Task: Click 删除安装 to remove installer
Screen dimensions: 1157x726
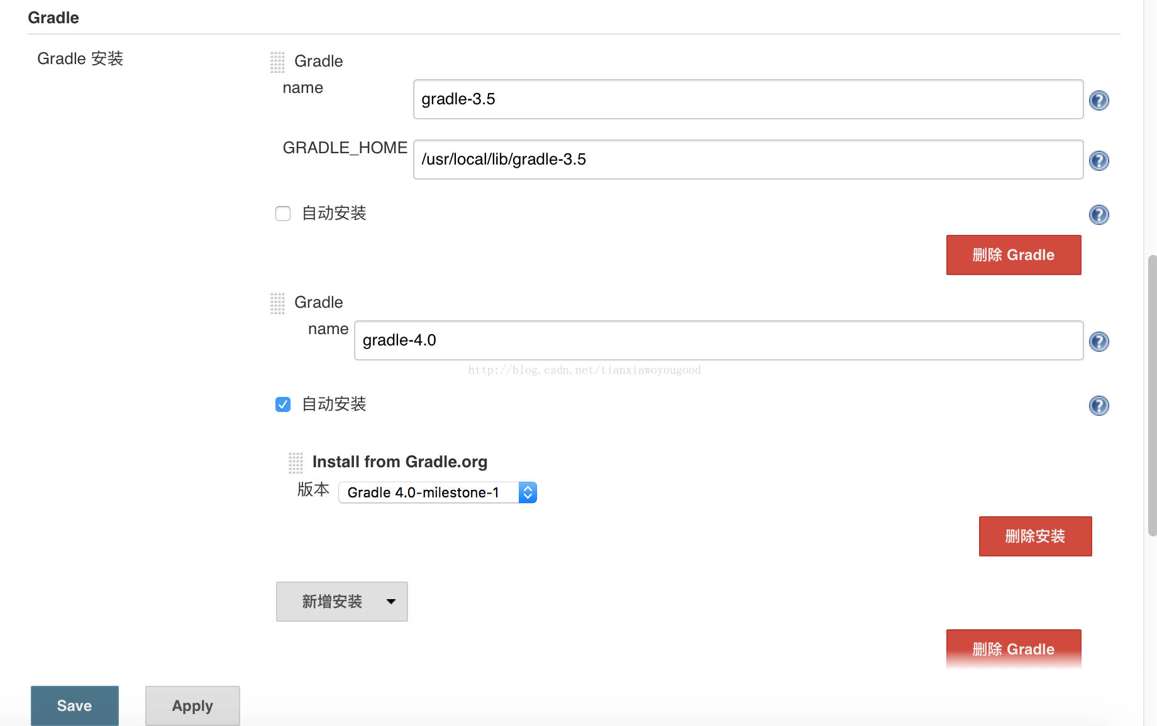Action: tap(1035, 536)
